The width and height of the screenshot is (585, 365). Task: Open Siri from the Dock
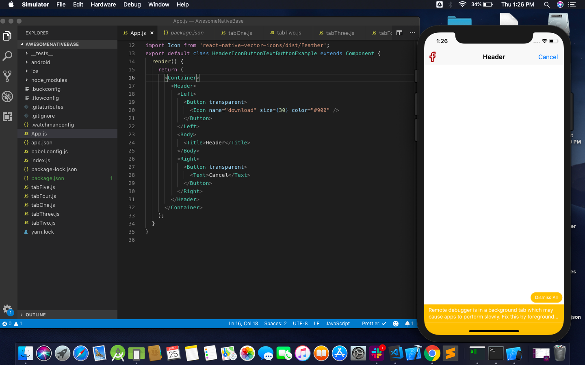click(x=44, y=354)
